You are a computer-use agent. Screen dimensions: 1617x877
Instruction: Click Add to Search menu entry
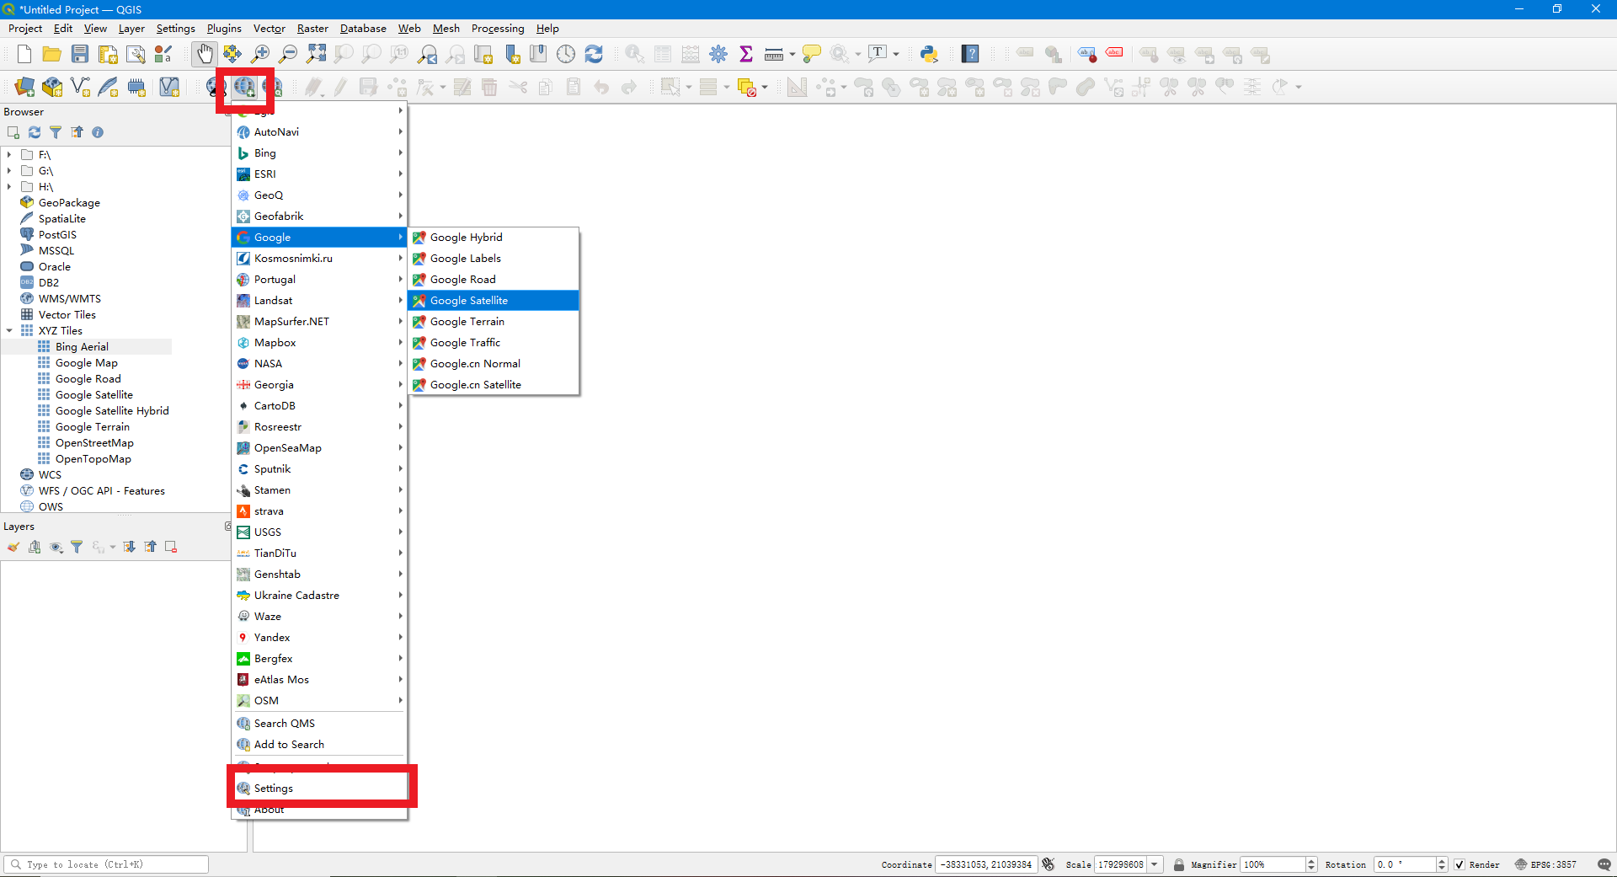319,745
